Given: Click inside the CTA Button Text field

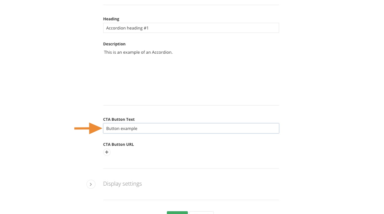Looking at the screenshot, I should click(x=191, y=129).
